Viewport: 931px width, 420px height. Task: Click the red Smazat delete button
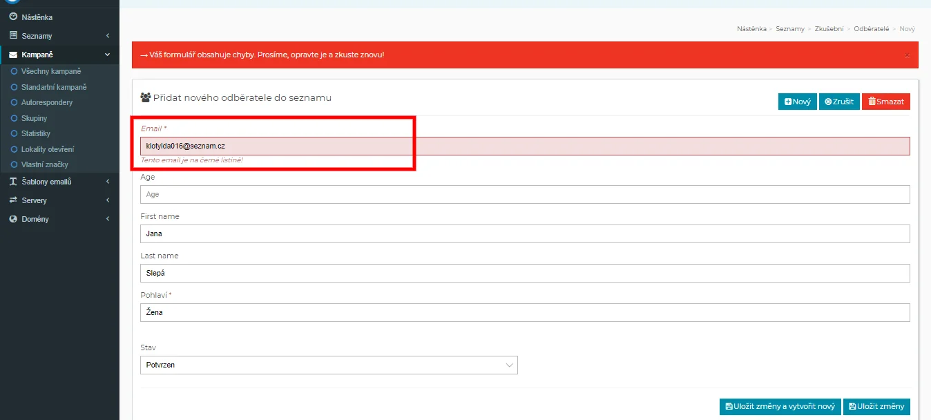(x=885, y=102)
